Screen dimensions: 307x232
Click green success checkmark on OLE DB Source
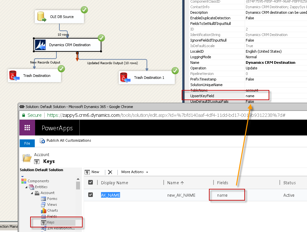(84, 10)
